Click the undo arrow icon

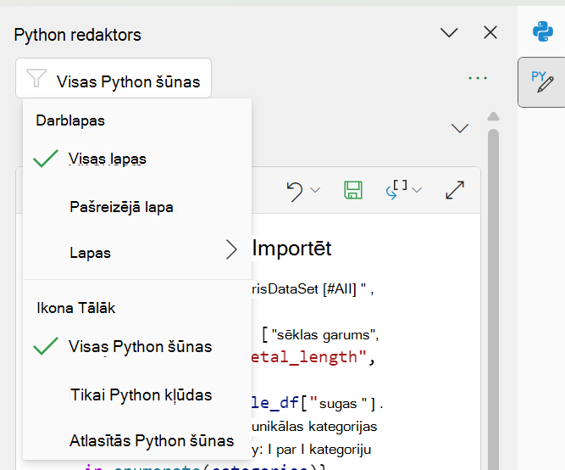[x=295, y=191]
